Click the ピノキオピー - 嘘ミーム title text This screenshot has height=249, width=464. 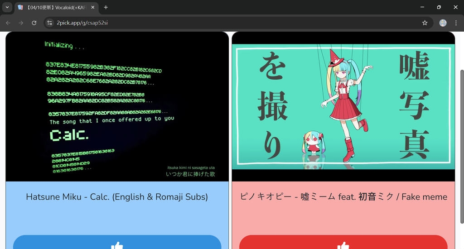pos(343,197)
